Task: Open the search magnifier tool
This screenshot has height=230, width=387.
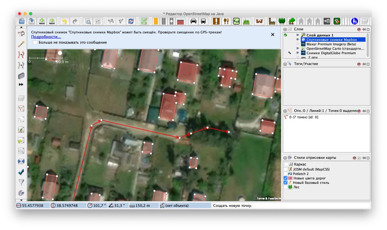Action: (x=88, y=21)
